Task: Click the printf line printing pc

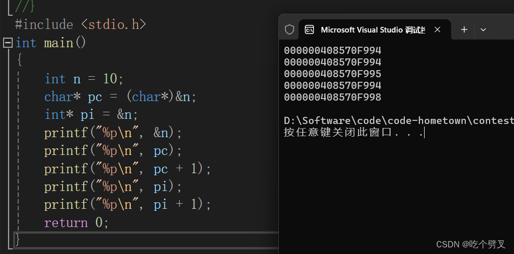Action: click(113, 151)
